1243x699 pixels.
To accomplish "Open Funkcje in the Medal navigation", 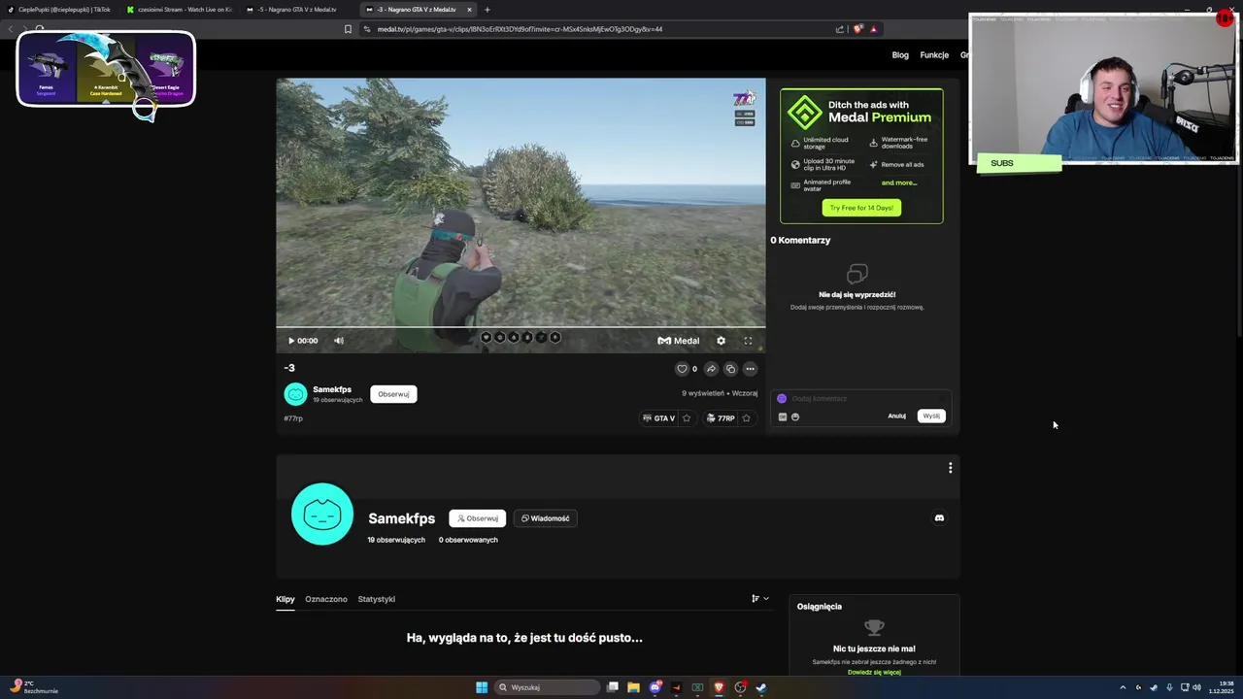I will [x=934, y=55].
